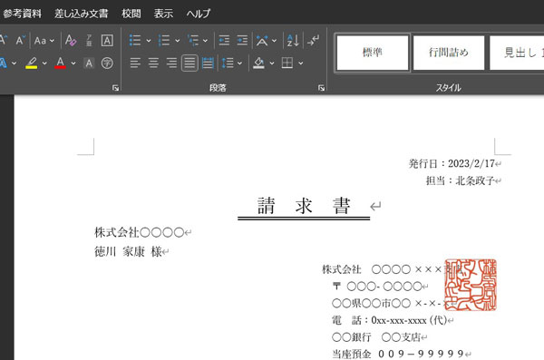Image resolution: width=544 pixels, height=360 pixels.
Task: Align text right
Action: point(171,63)
